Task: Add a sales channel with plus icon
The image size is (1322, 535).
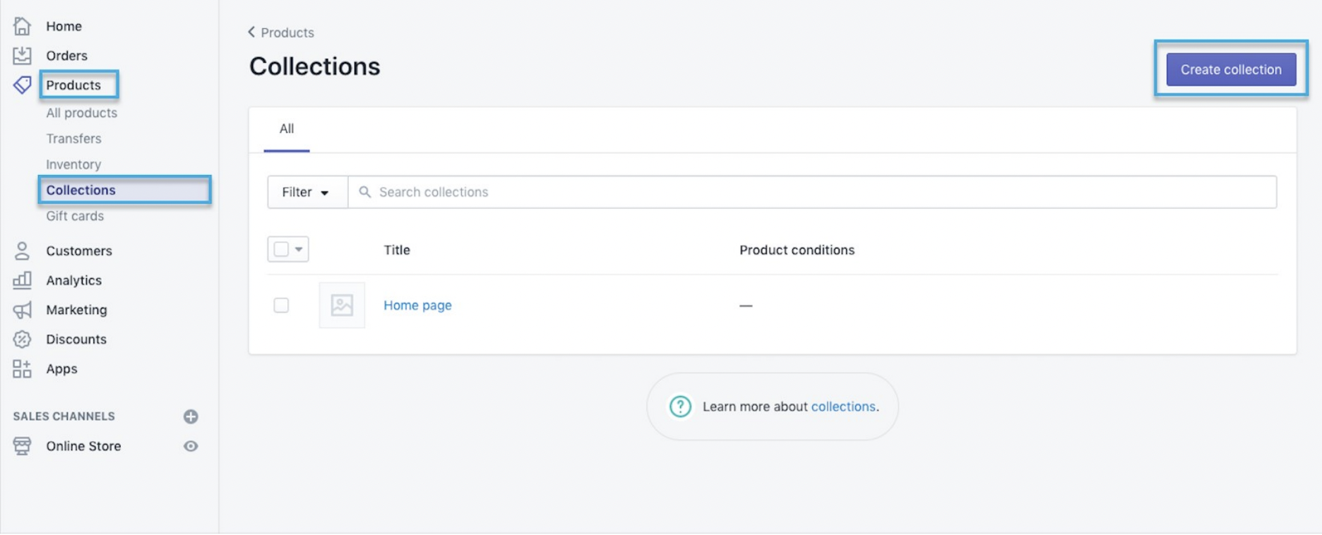Action: tap(191, 416)
